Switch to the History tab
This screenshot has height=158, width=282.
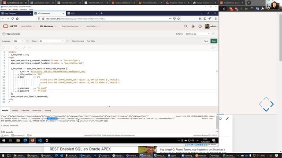tap(48, 110)
